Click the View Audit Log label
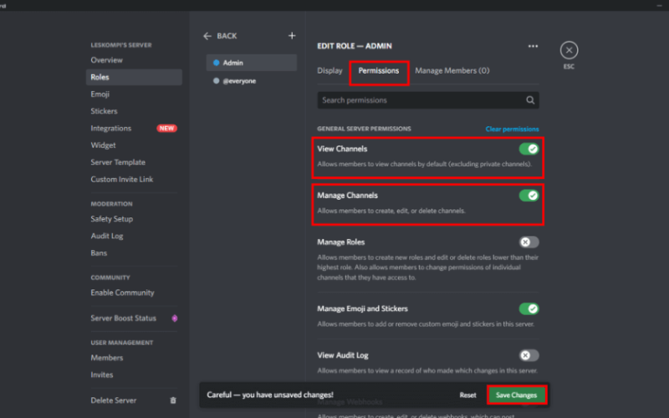 343,355
